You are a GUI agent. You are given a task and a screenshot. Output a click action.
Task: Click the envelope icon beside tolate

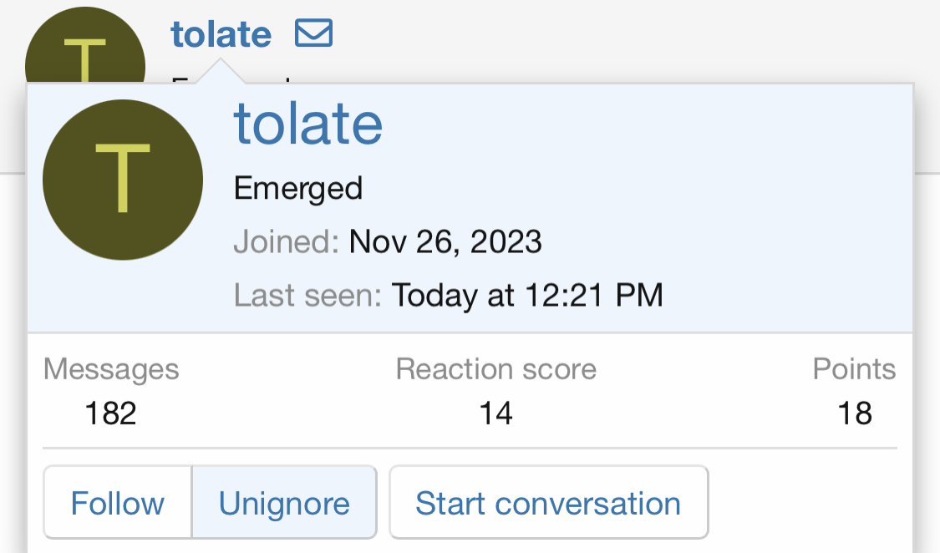(x=313, y=34)
